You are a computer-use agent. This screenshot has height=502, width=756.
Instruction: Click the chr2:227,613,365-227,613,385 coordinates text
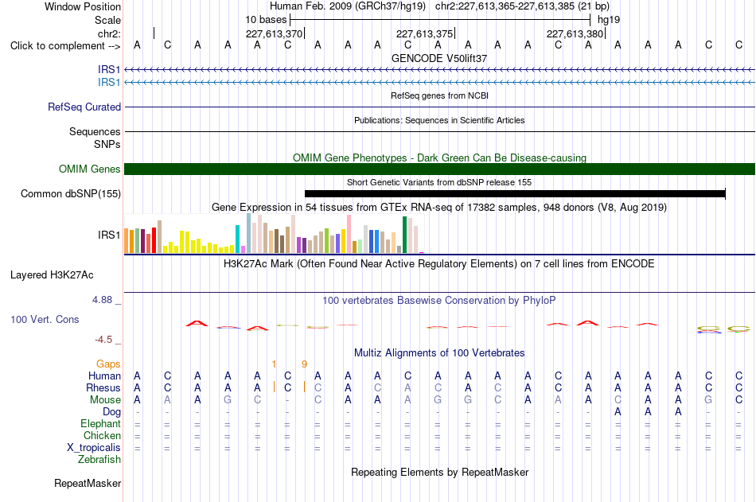click(522, 6)
